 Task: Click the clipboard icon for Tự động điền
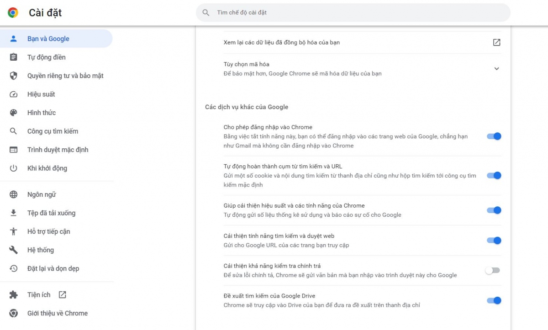(x=14, y=57)
